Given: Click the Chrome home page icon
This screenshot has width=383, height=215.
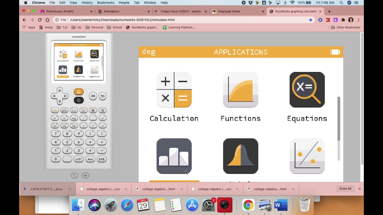Looking at the screenshot, I should 47,20.
